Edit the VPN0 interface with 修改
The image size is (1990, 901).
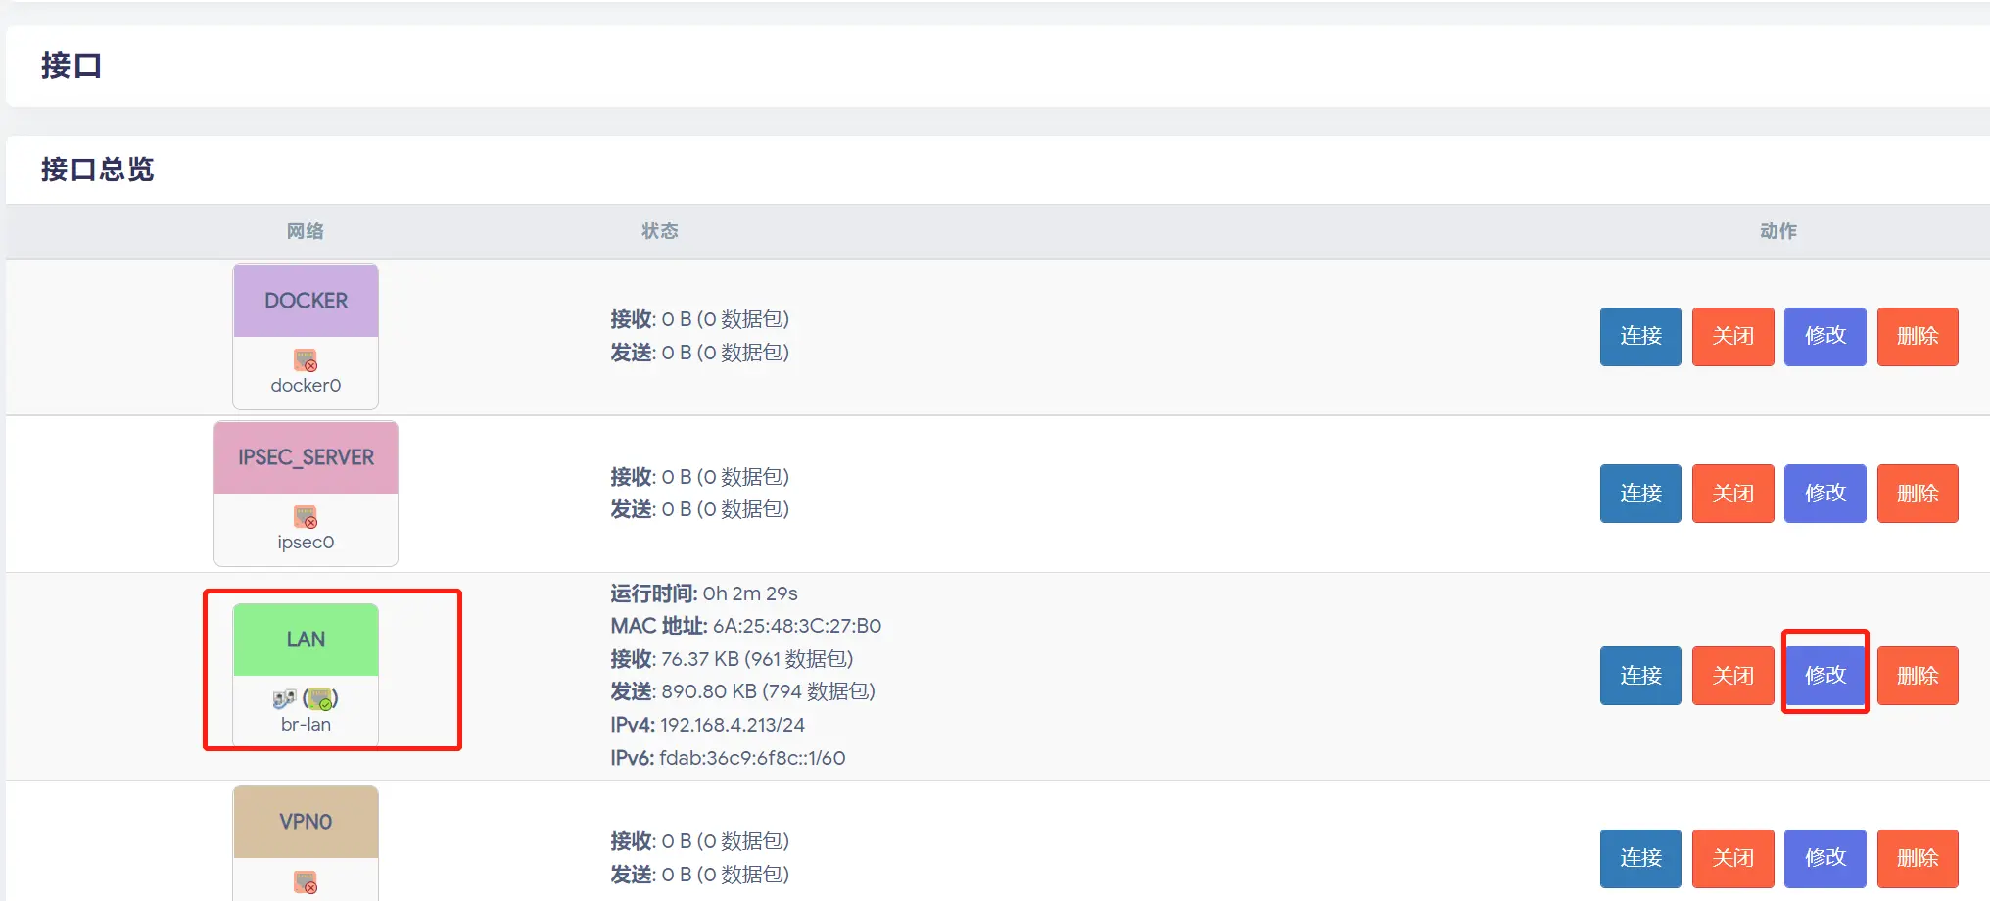[x=1825, y=859]
